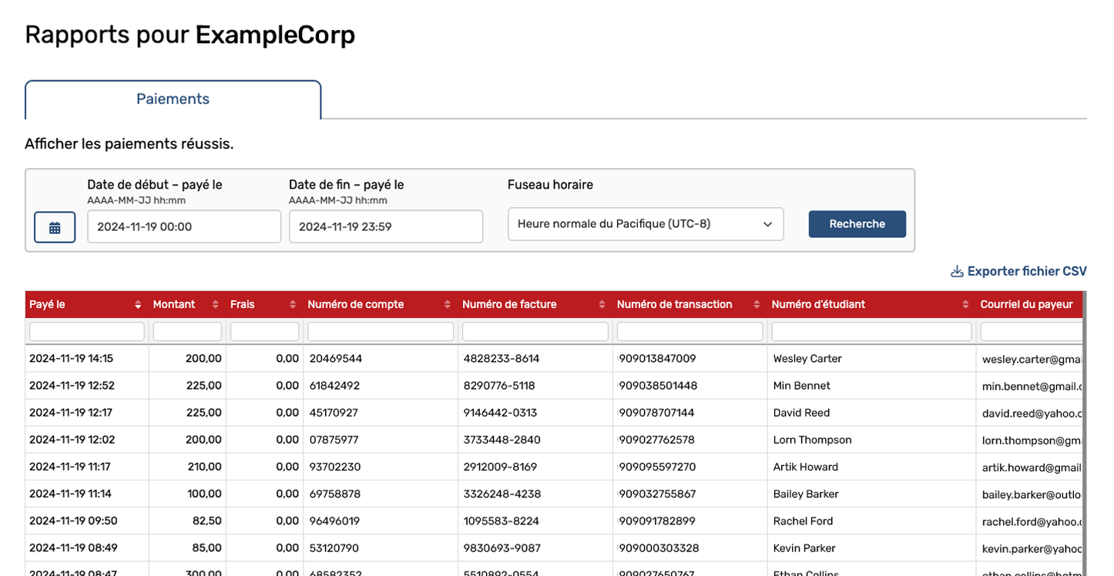Click the CSV export download icon

point(957,271)
